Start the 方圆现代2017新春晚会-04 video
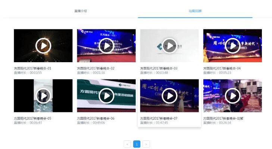The image size is (272, 149). 232,46
